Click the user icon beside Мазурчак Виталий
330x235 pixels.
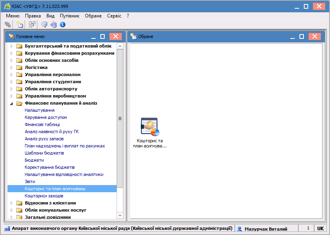240,229
